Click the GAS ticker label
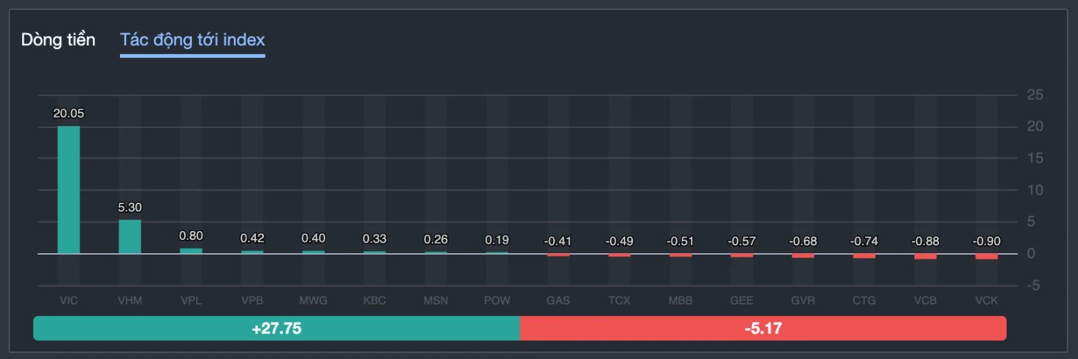Viewport: 1078px width, 359px height. point(558,300)
